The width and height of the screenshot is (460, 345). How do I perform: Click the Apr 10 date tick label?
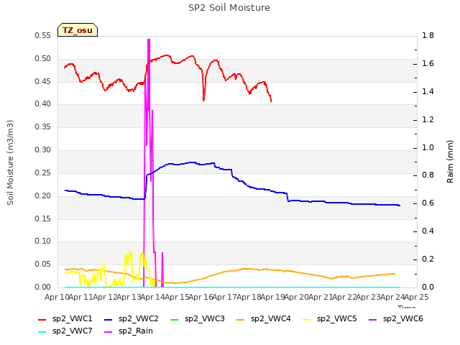[x=57, y=297]
